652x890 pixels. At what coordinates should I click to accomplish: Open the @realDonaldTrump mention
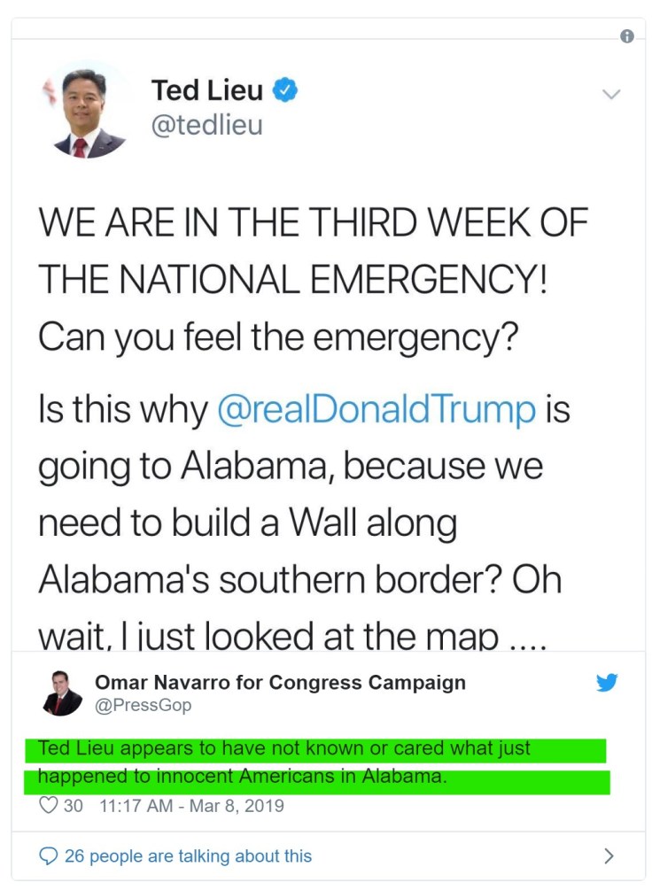(376, 410)
